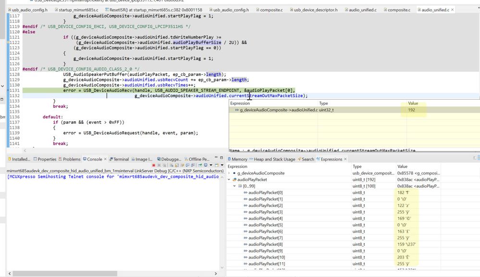480x277 pixels.
Task: Select the audioPlayPacket[4] row
Action: click(x=333, y=219)
